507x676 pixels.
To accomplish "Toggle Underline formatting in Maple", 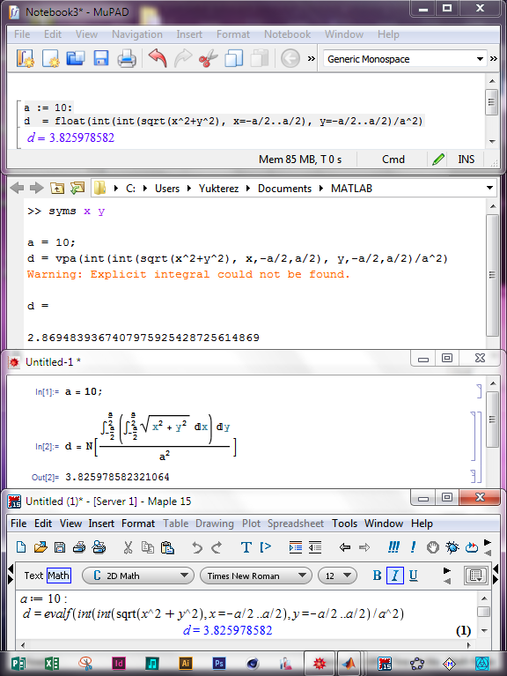I will click(x=413, y=576).
